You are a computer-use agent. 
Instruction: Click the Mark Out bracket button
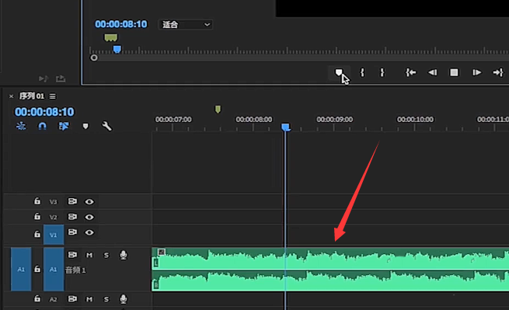tap(382, 72)
